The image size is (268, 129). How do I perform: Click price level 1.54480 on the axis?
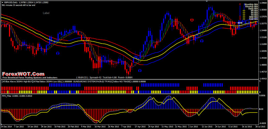(x=263, y=30)
